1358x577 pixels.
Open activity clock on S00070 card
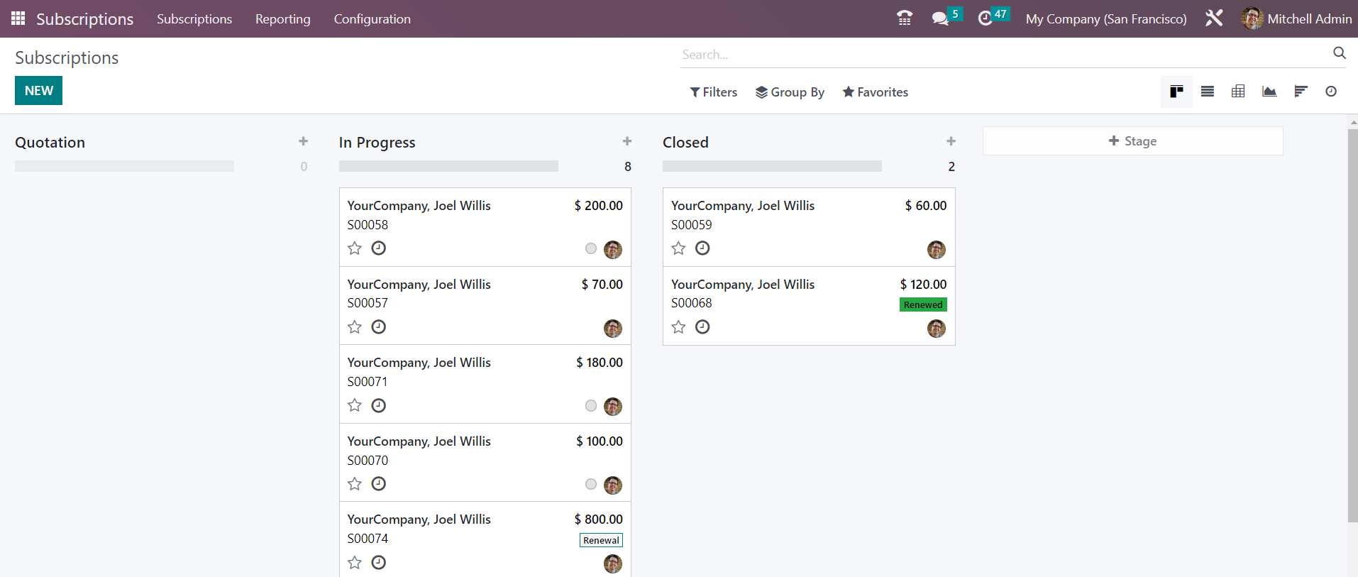click(x=379, y=484)
